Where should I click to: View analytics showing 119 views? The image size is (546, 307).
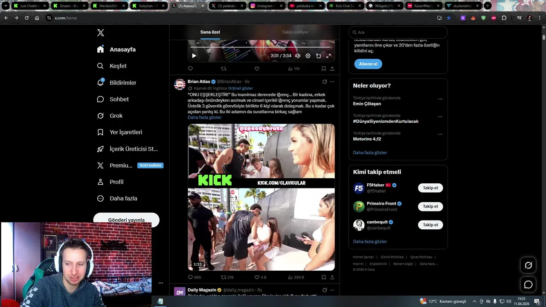tap(293, 68)
